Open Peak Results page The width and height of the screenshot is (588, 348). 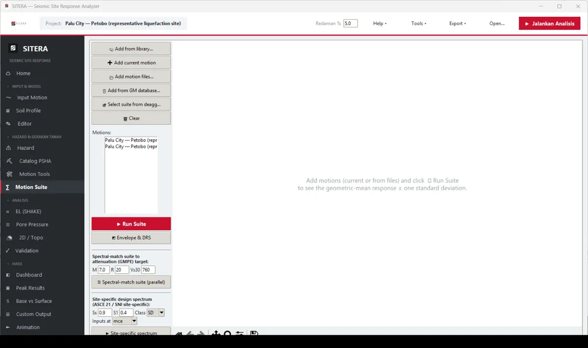click(x=42, y=288)
